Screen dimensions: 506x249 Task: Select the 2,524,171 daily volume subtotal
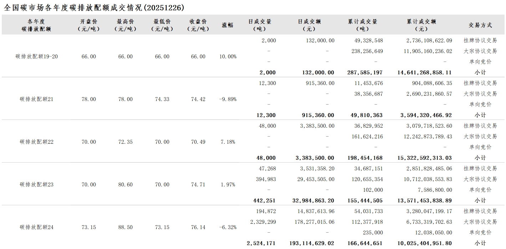pyautogui.click(x=261, y=243)
